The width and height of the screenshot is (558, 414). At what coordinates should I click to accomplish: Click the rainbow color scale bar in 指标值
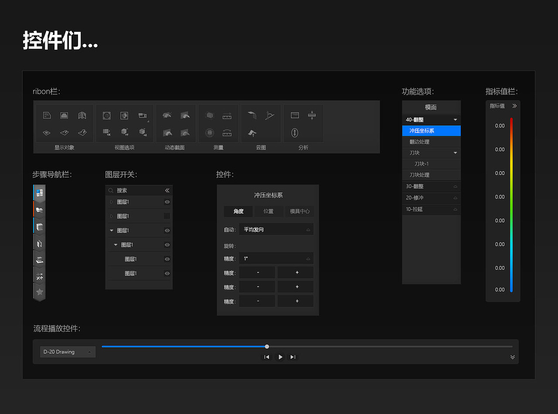coord(511,205)
